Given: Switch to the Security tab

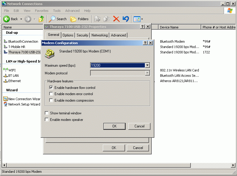Looking at the screenshot, I should (x=82, y=35).
